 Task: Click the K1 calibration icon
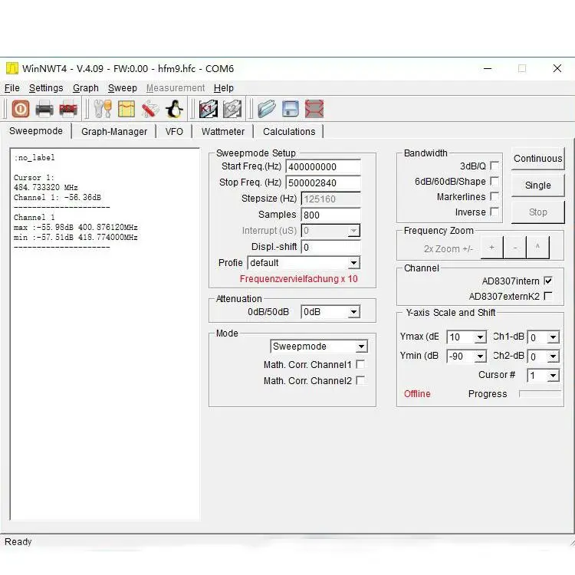209,109
